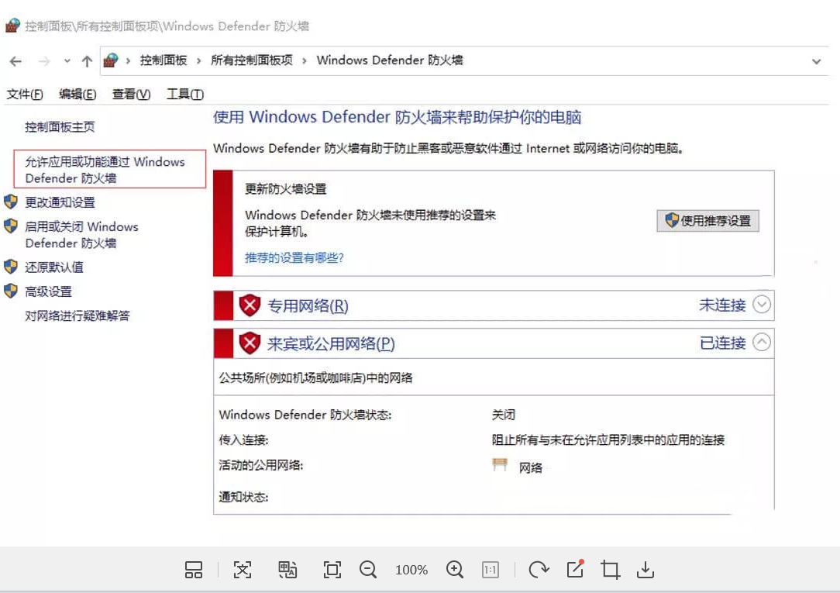Click the fit-to-window frame icon
The height and width of the screenshot is (593, 840).
(332, 570)
